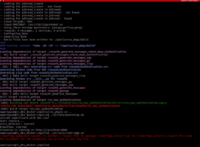Click green 'Building CXX object rosauth' line
The image size is (200, 147).
(x=83, y=103)
